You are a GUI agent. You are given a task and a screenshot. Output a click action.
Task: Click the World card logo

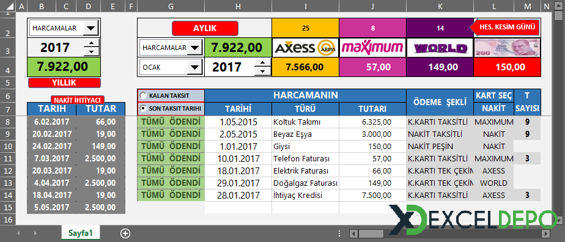pyautogui.click(x=440, y=48)
